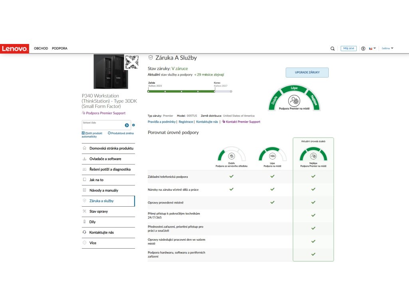Screen dimensions: 409x307
Task: Open the accessibility icon in top bar
Action: pyautogui.click(x=363, y=48)
